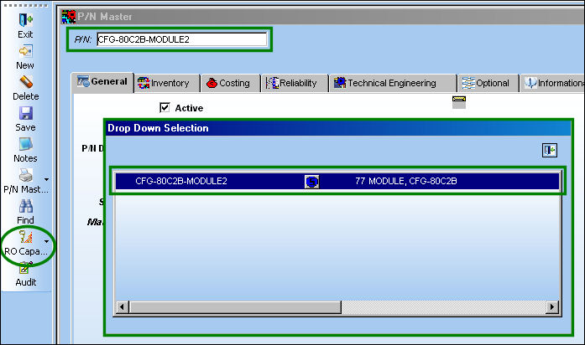Open the Information tab
Screen dimensions: 585x345
click(553, 83)
